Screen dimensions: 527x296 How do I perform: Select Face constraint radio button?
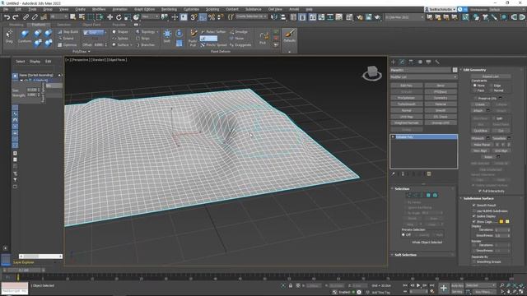click(475, 90)
